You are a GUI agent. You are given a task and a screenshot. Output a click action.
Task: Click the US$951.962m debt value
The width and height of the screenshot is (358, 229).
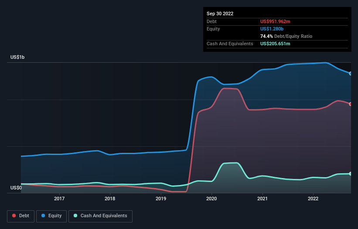coord(275,21)
